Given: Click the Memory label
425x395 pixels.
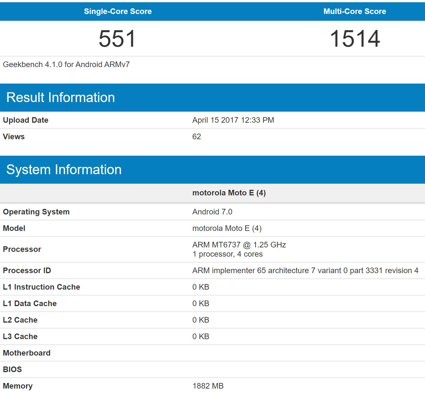Looking at the screenshot, I should pyautogui.click(x=18, y=386).
